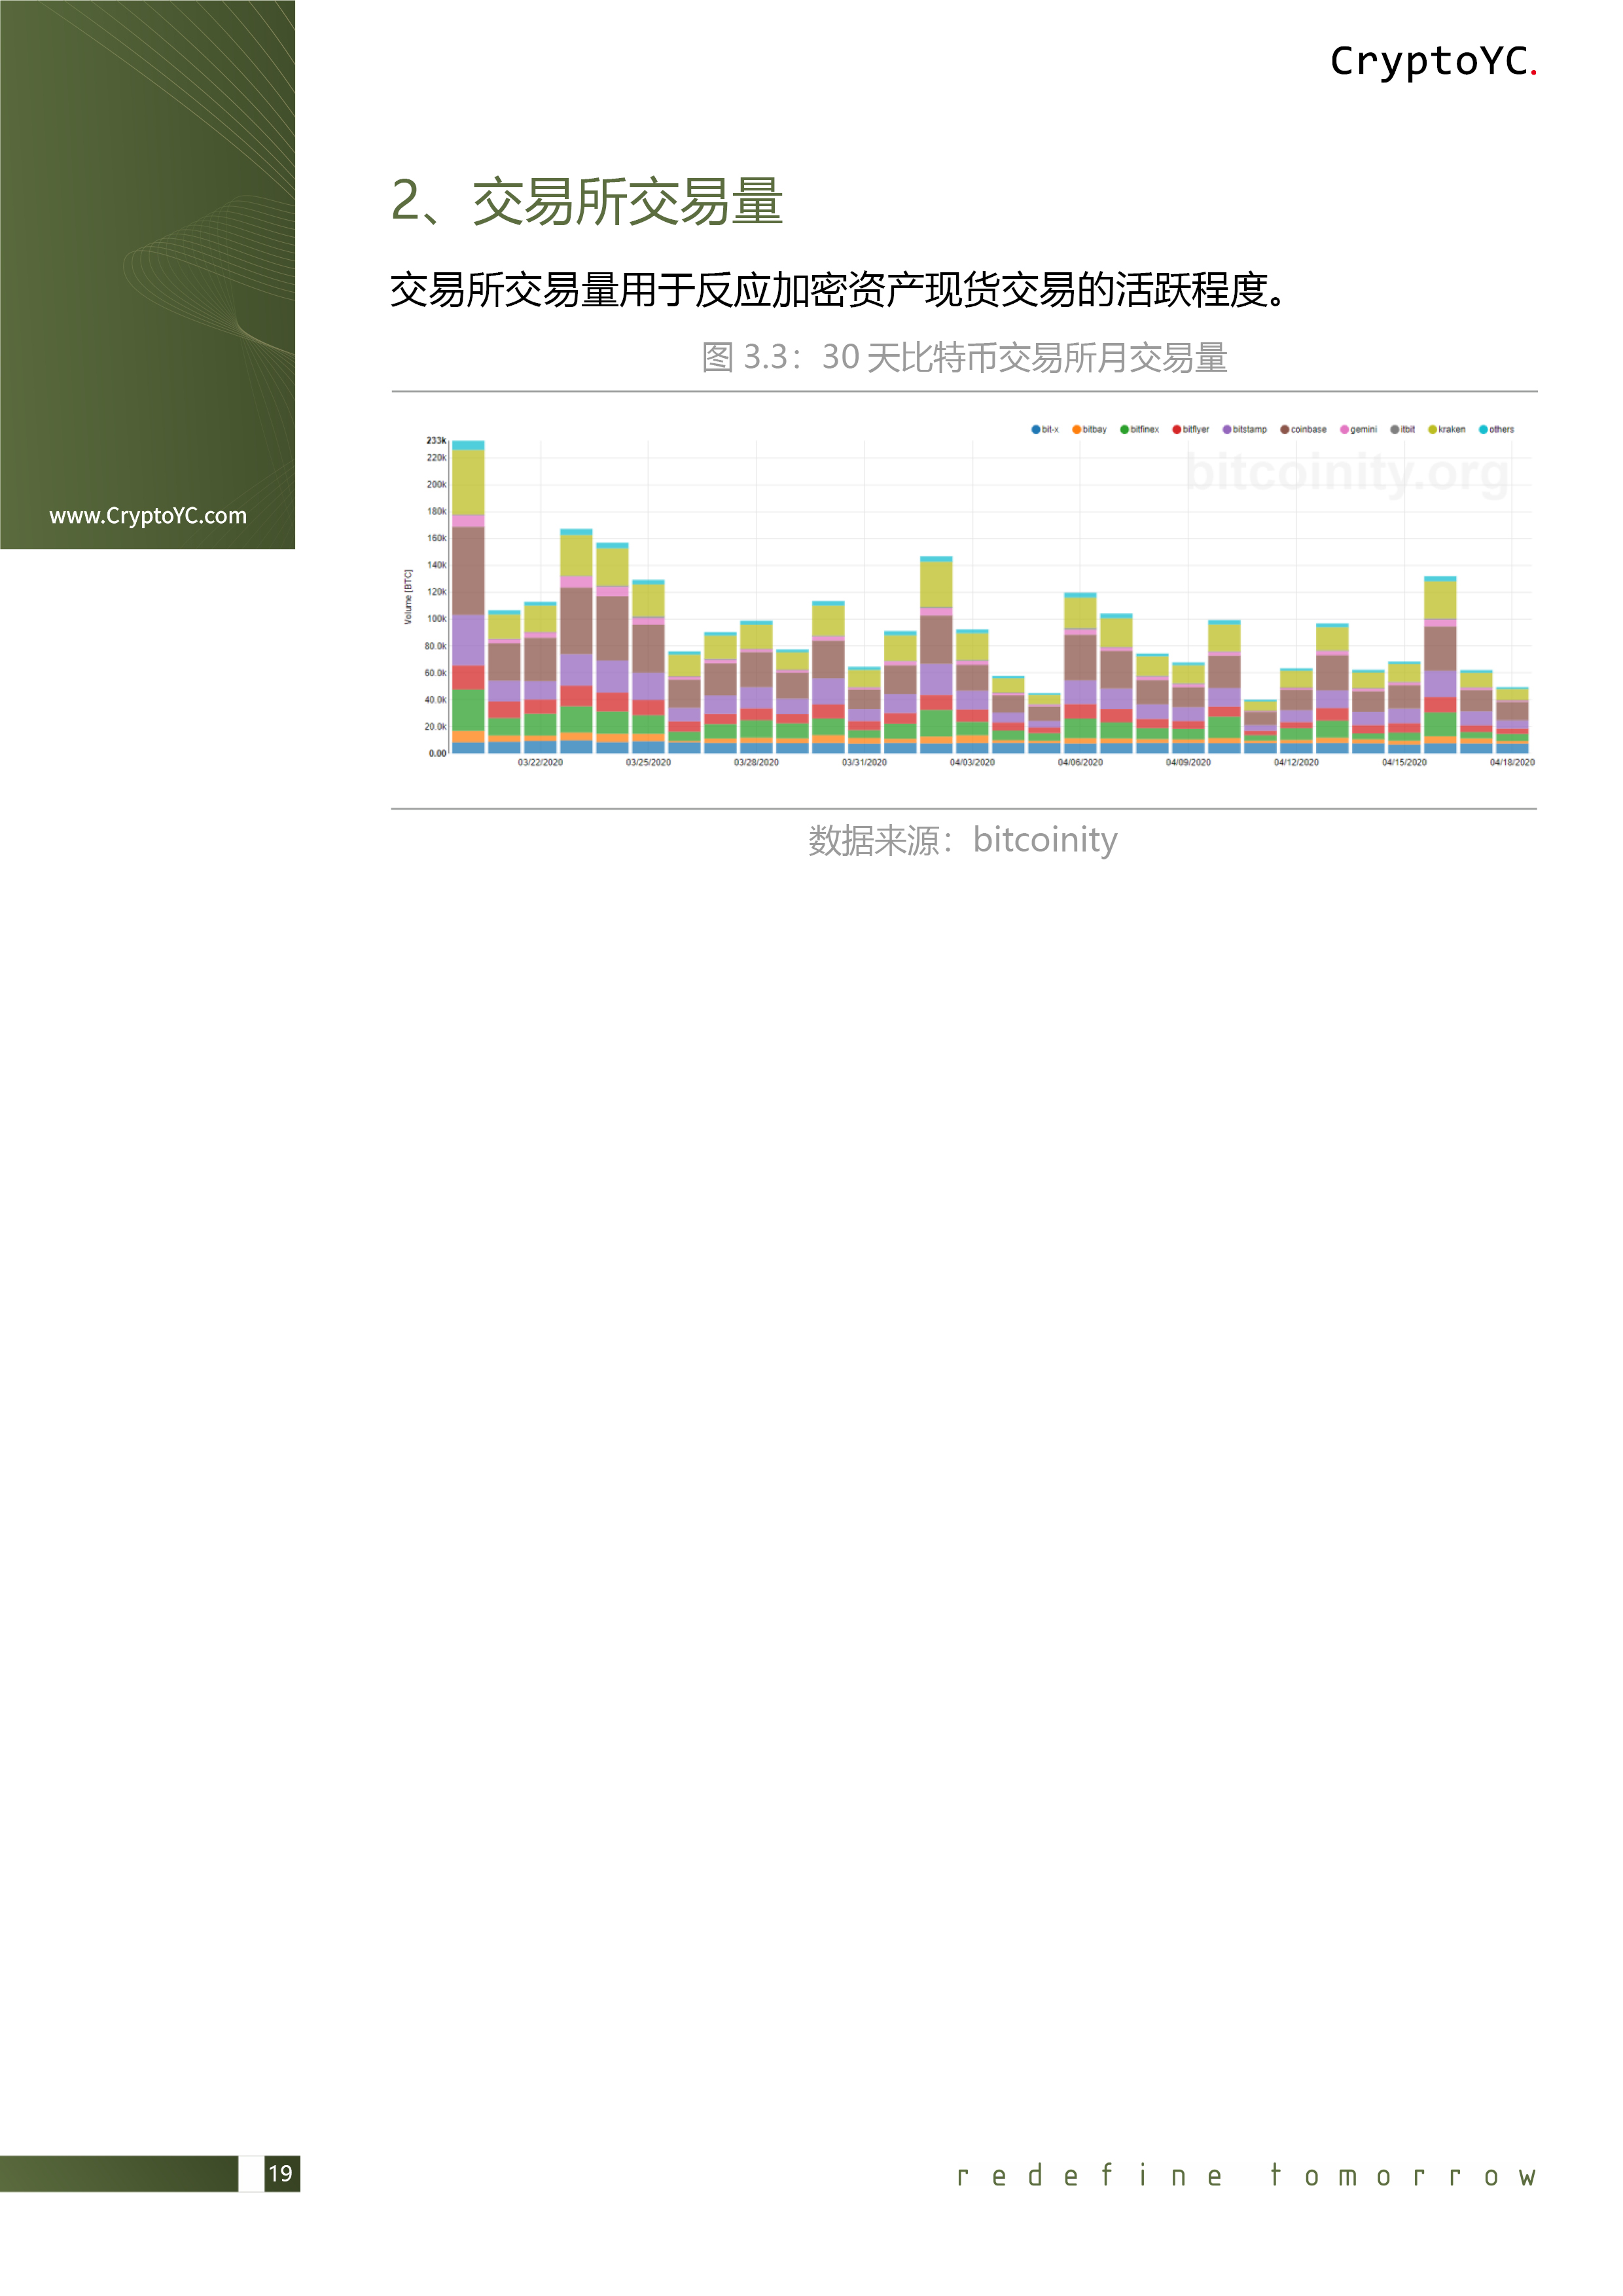The width and height of the screenshot is (1623, 2296).
Task: Toggle the others legend entry
Action: [1496, 429]
